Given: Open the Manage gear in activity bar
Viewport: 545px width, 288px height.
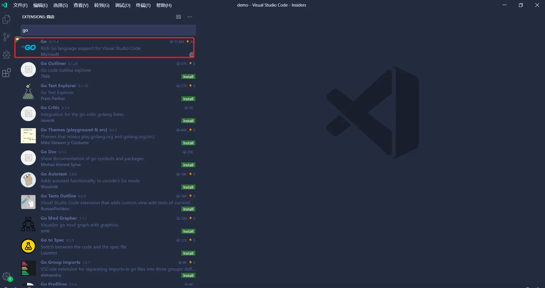Looking at the screenshot, I should (x=6, y=276).
